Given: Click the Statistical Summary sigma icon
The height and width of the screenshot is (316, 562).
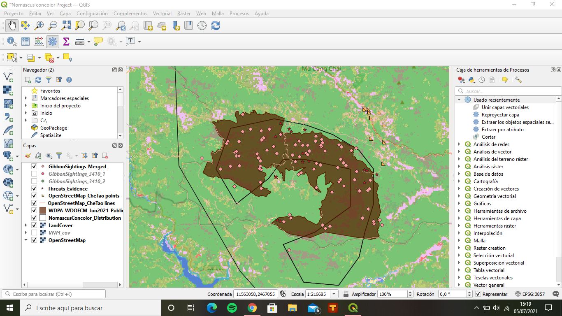Looking at the screenshot, I should (66, 42).
